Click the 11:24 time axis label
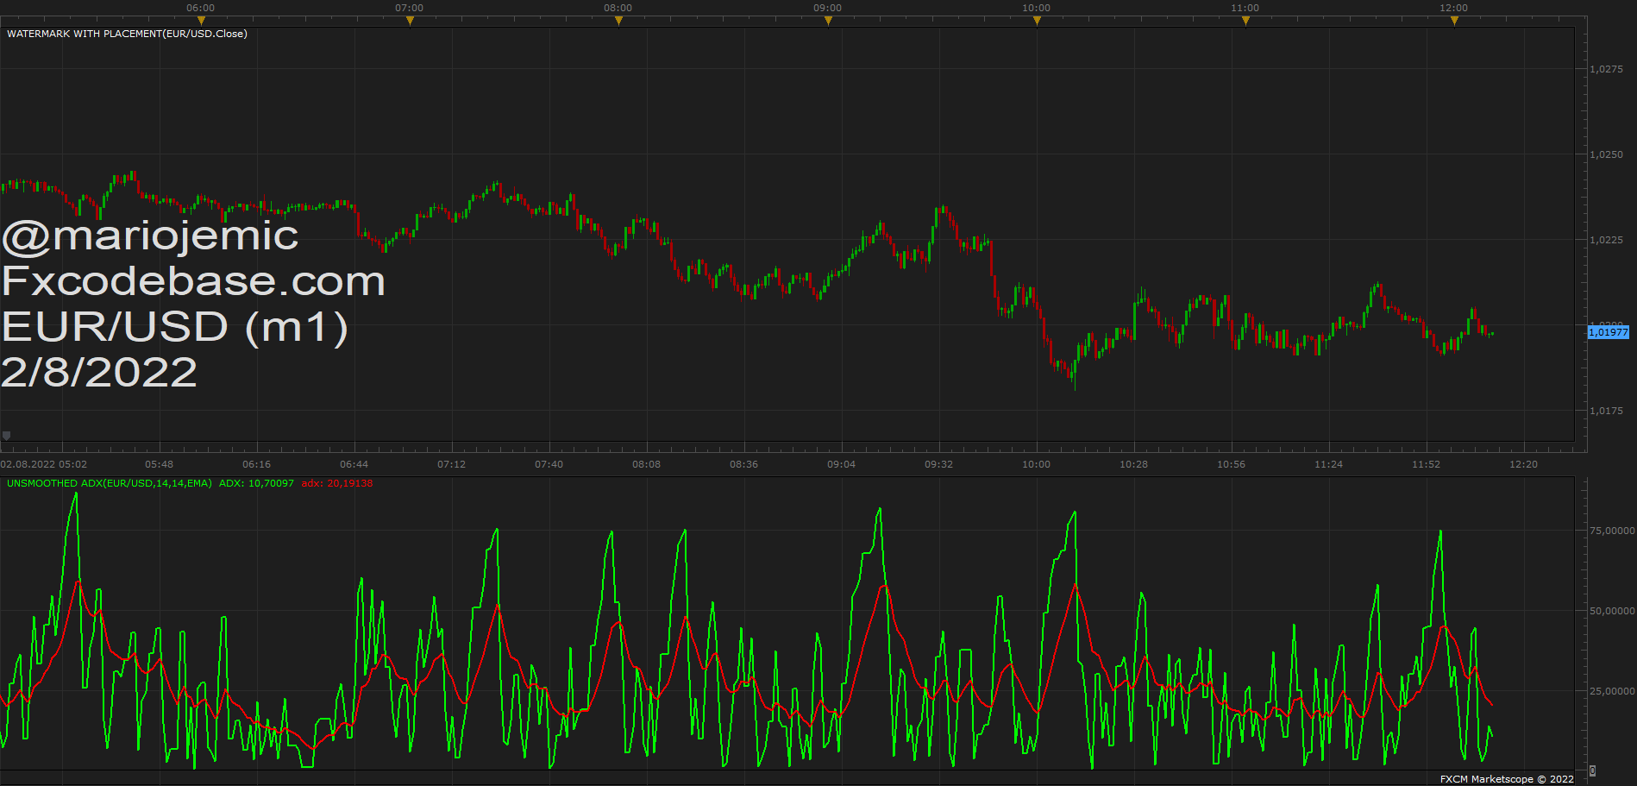The width and height of the screenshot is (1637, 786). point(1329,464)
